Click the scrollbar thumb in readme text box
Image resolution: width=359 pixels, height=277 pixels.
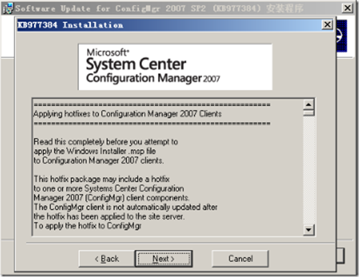click(309, 113)
